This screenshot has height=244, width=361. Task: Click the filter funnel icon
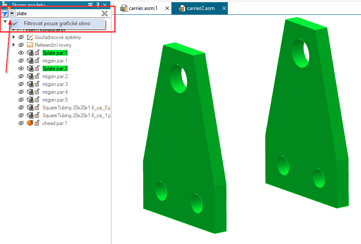coord(4,13)
